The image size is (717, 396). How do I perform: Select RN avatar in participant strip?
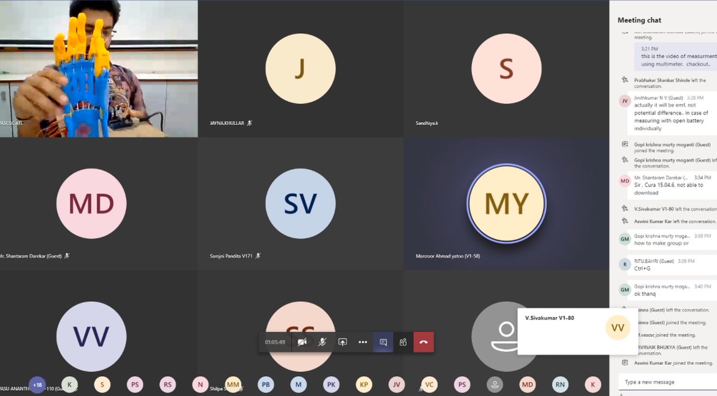[x=560, y=384]
